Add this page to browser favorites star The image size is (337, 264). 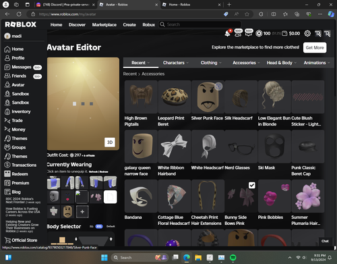point(247,14)
